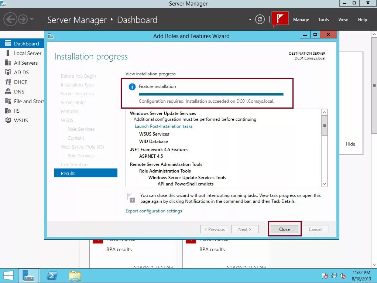Click the AD DS role icon
Viewport: 377px width, 283px height.
[x=8, y=72]
